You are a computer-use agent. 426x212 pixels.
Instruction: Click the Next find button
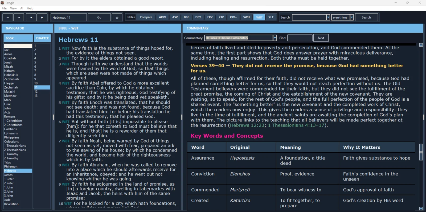[x=321, y=38]
